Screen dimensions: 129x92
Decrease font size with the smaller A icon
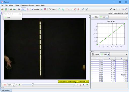[x=111, y=9]
